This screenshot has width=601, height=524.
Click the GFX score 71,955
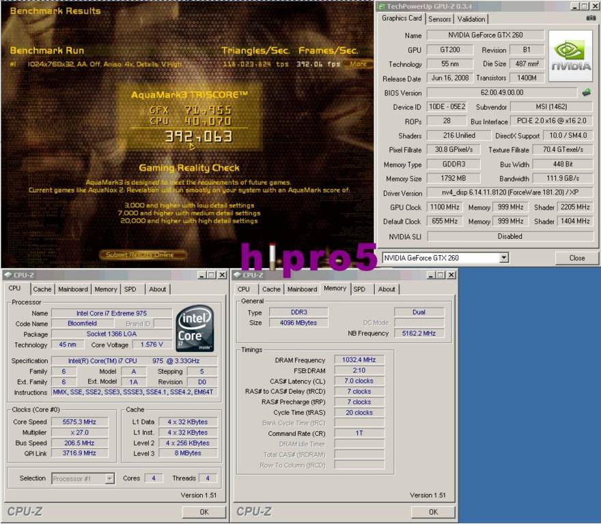pos(208,111)
